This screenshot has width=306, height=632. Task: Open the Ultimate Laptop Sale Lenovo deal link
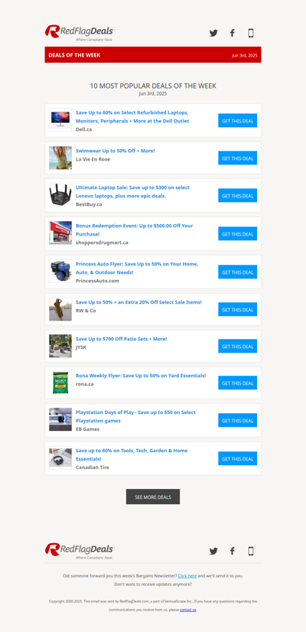pyautogui.click(x=132, y=191)
